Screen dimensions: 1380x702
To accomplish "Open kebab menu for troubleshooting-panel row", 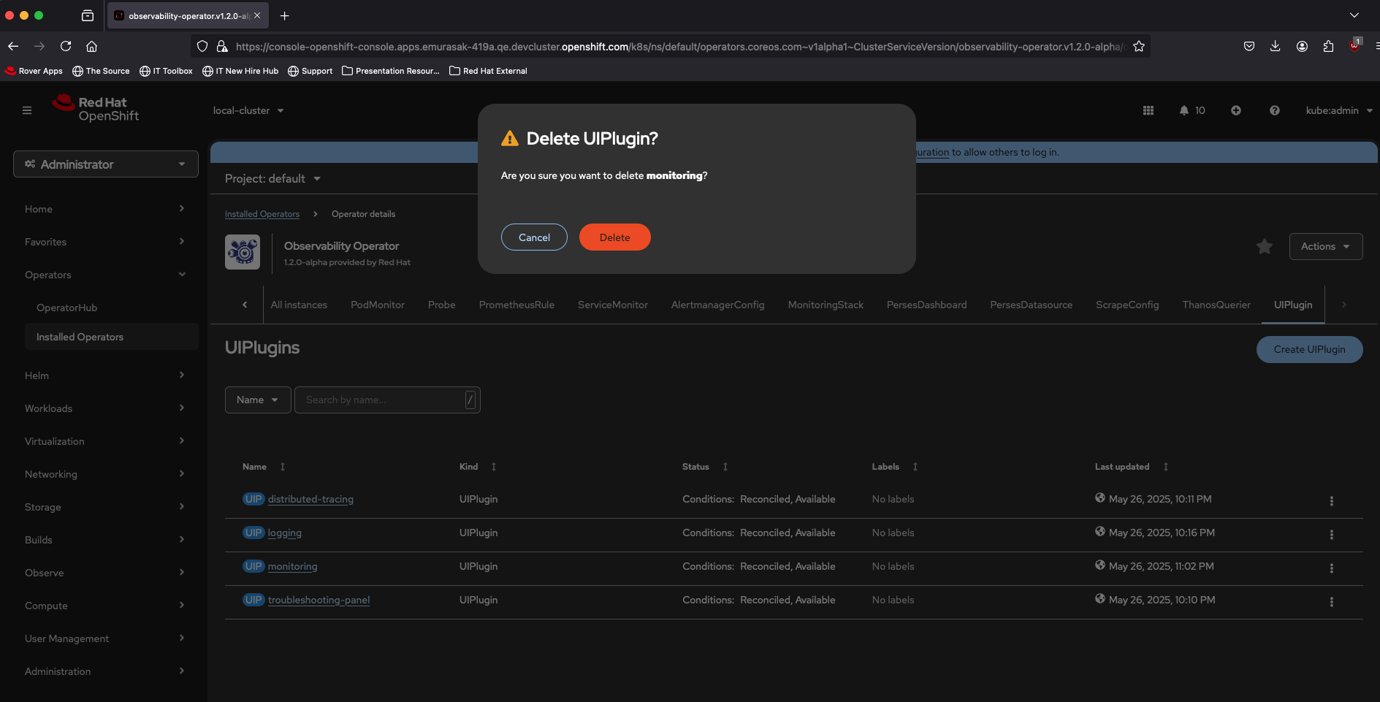I will click(1332, 602).
